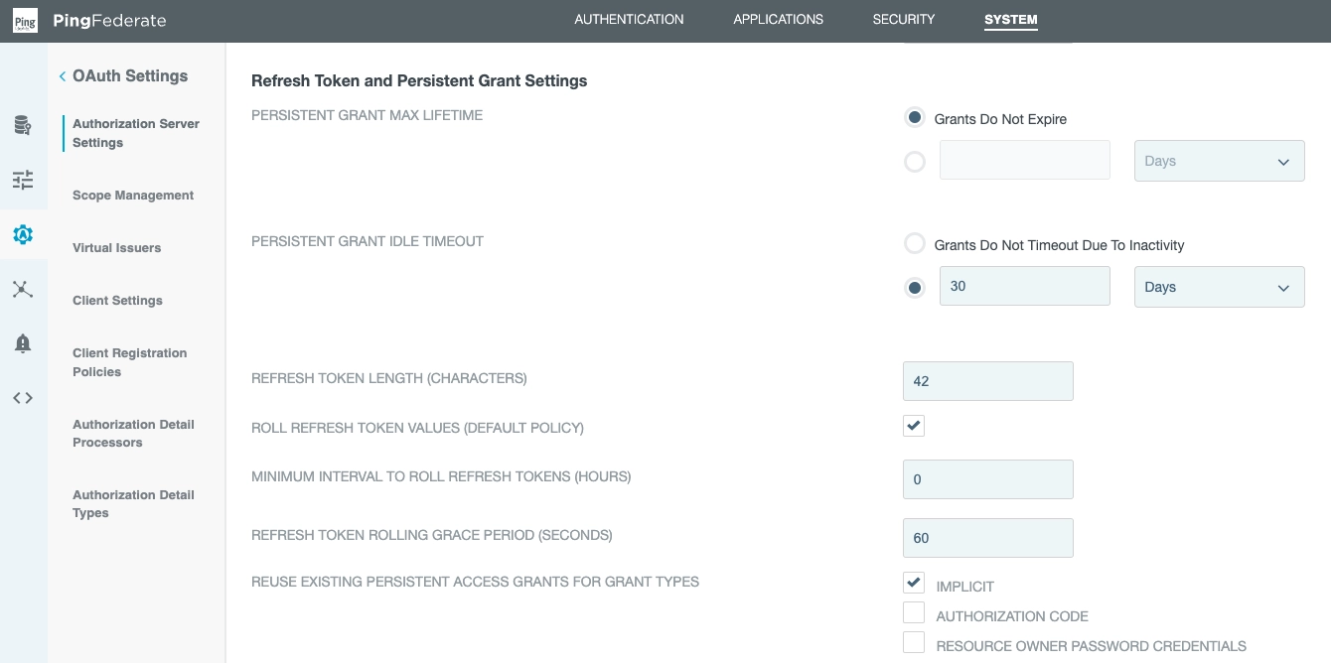Select the code brackets icon in sidebar

click(24, 398)
